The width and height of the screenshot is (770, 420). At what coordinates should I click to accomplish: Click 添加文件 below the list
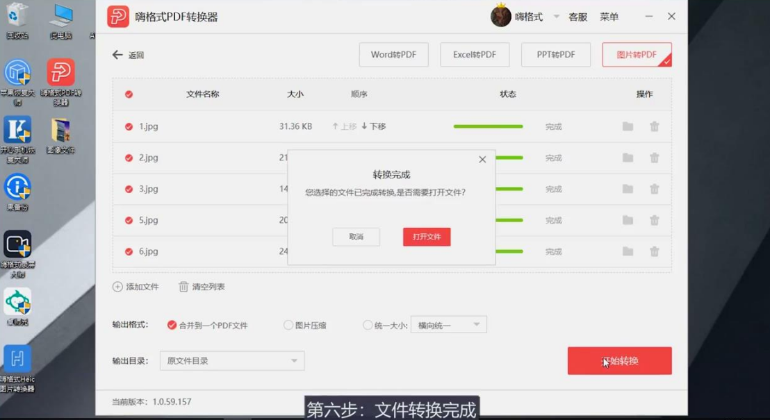[136, 287]
